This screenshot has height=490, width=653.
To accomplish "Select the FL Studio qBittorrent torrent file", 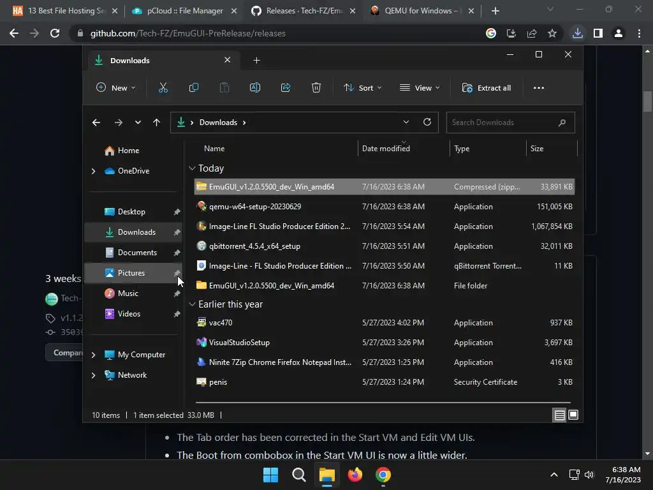I will click(x=385, y=266).
